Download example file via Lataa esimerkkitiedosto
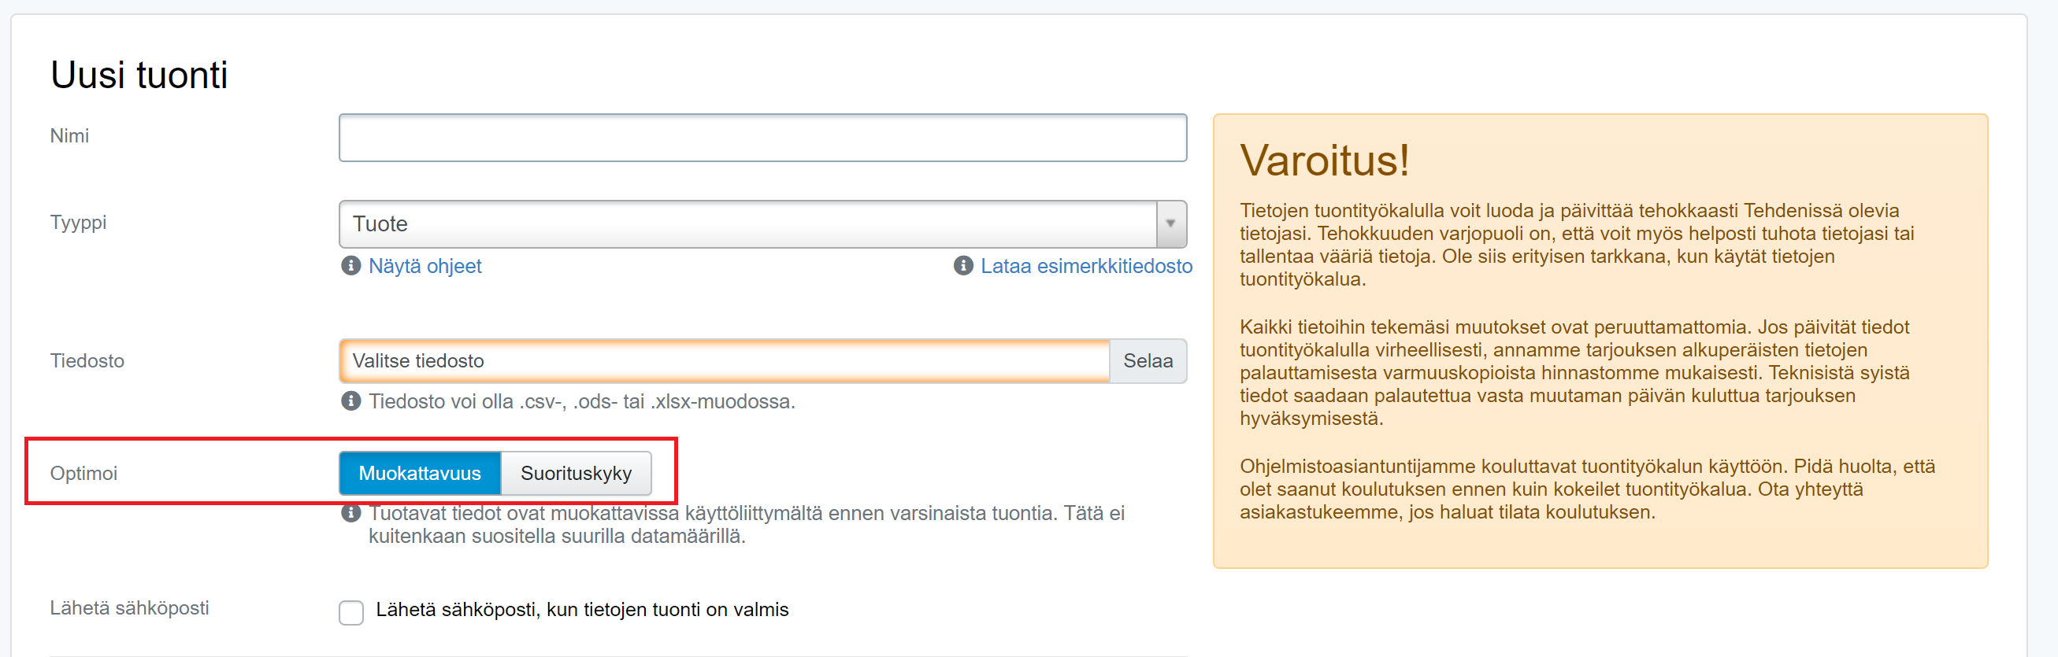This screenshot has height=657, width=2058. 1086,266
